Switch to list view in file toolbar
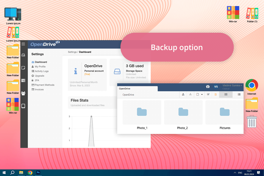The height and width of the screenshot is (176, 264). (239, 95)
